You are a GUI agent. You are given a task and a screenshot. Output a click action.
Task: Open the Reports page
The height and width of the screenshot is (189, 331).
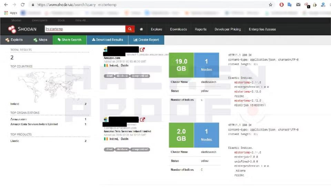coord(201,29)
